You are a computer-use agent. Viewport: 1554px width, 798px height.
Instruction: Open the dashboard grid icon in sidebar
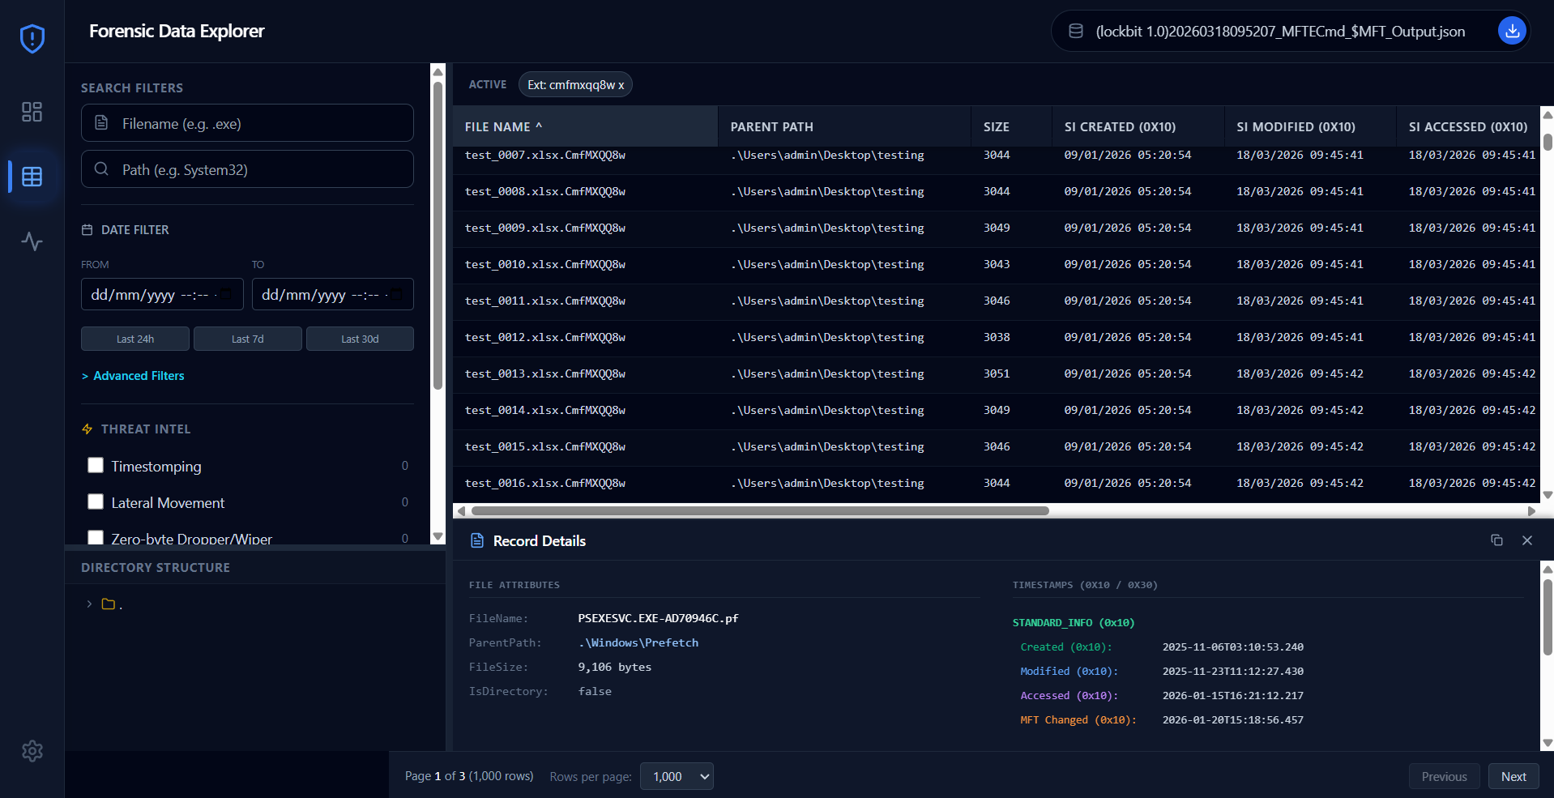point(32,112)
